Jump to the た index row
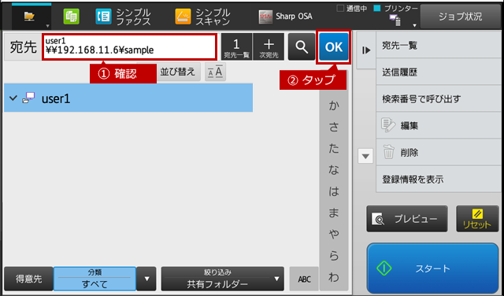The height and width of the screenshot is (296, 504). pyautogui.click(x=334, y=149)
